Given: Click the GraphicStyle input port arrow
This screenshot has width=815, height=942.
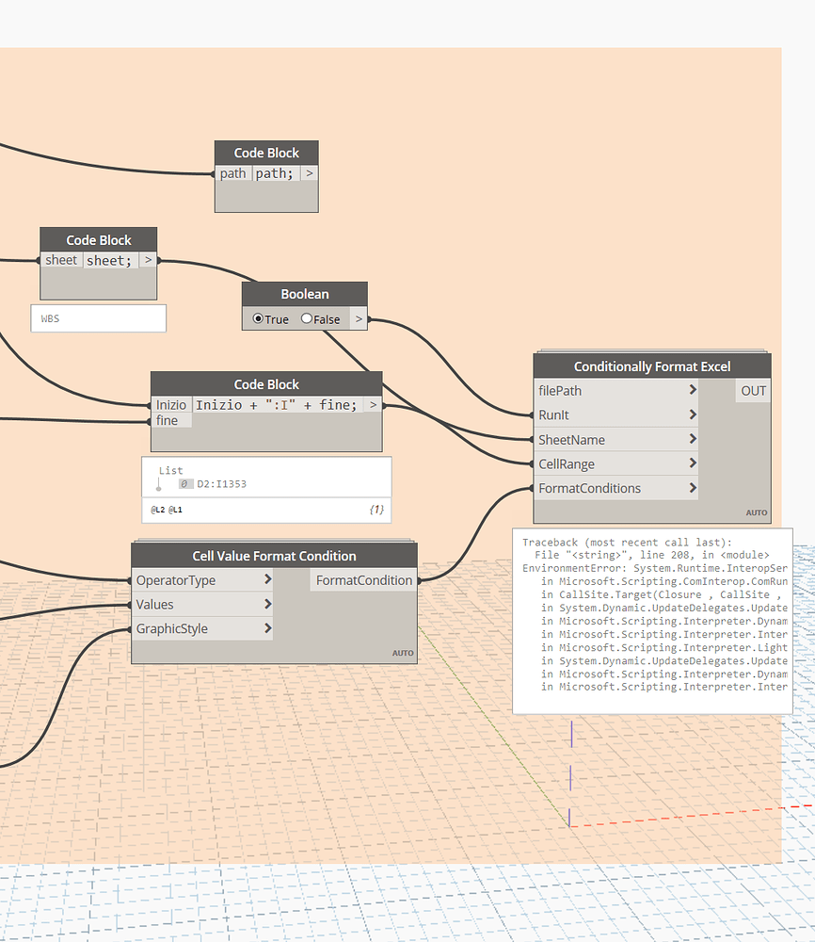Looking at the screenshot, I should pyautogui.click(x=269, y=628).
